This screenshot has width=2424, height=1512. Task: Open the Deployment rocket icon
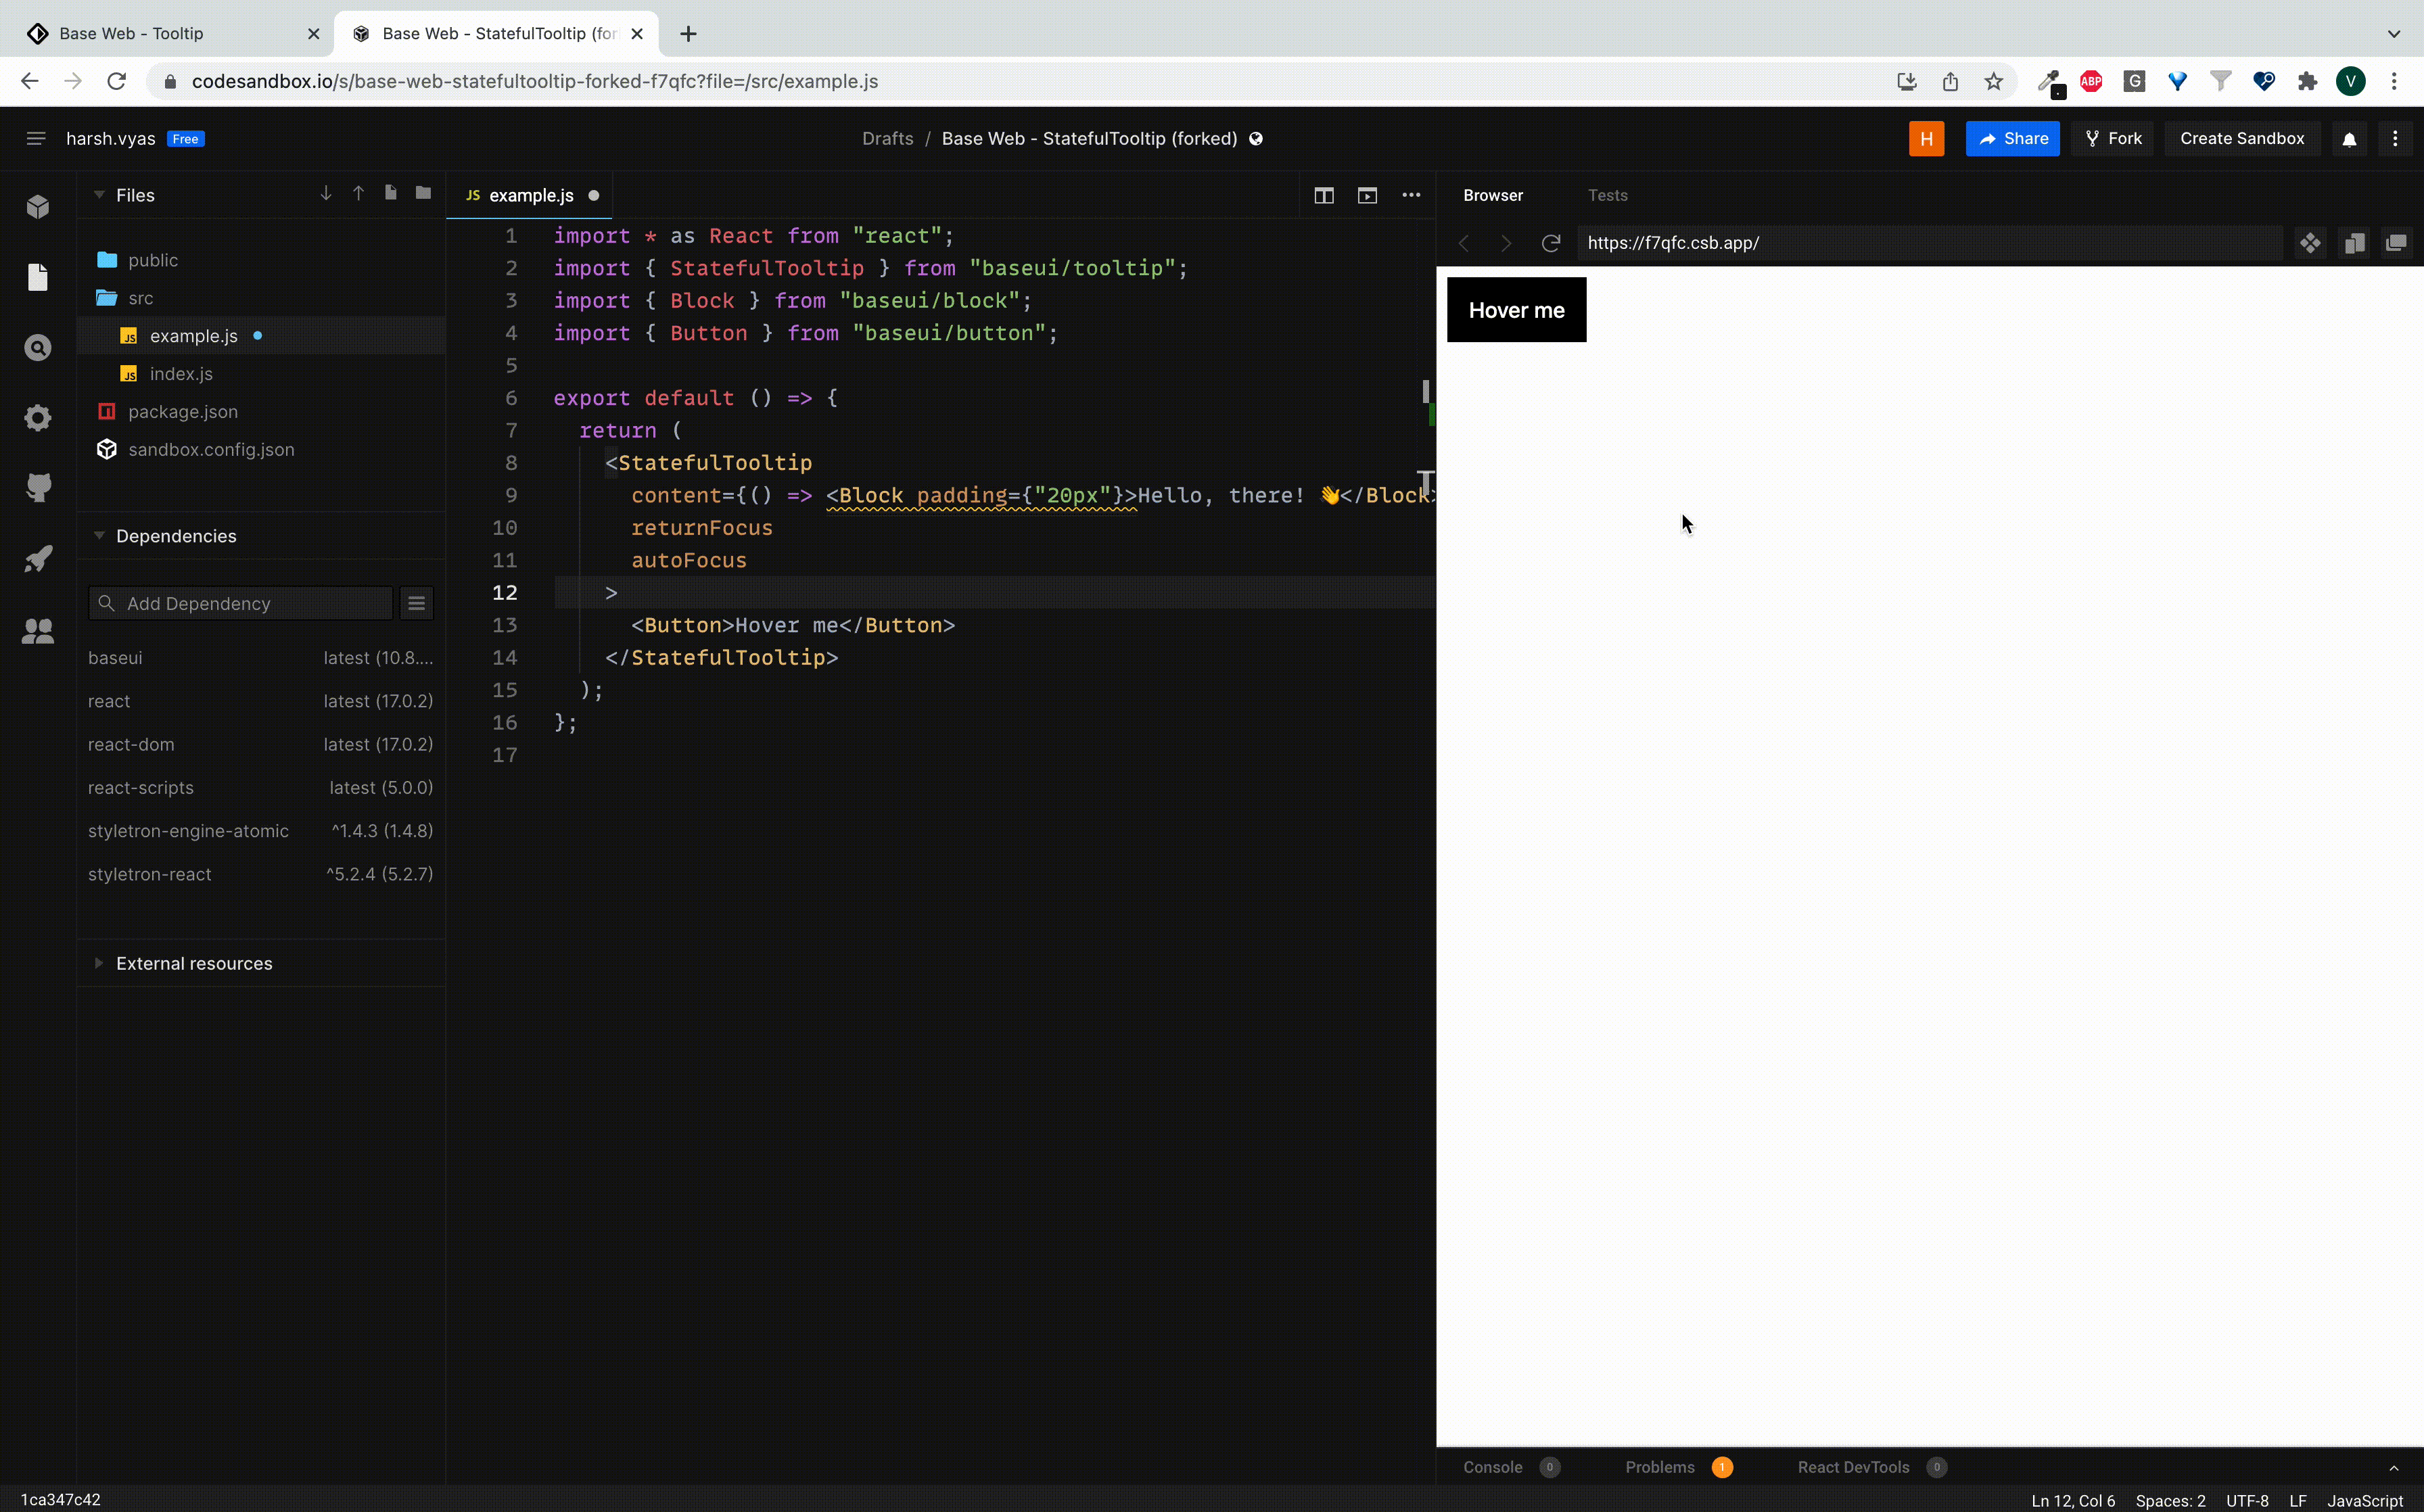coord(38,558)
